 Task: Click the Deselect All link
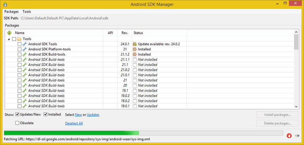(x=74, y=123)
